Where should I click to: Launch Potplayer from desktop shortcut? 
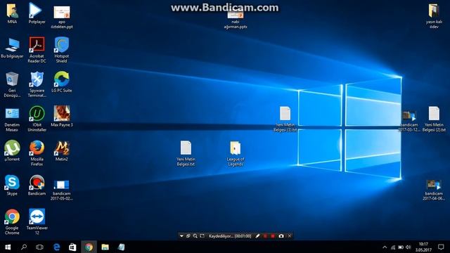click(x=37, y=13)
